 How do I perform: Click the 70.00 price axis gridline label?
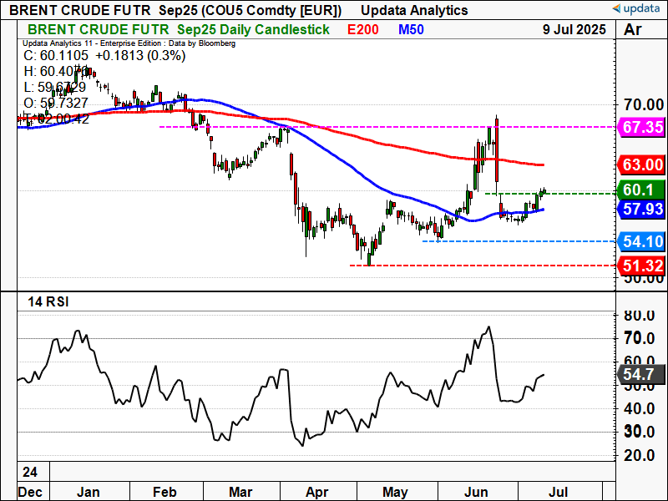[644, 104]
